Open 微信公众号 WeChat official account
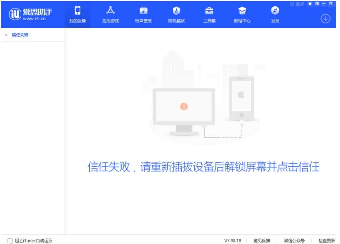Image resolution: width=340 pixels, height=244 pixels. pos(294,241)
